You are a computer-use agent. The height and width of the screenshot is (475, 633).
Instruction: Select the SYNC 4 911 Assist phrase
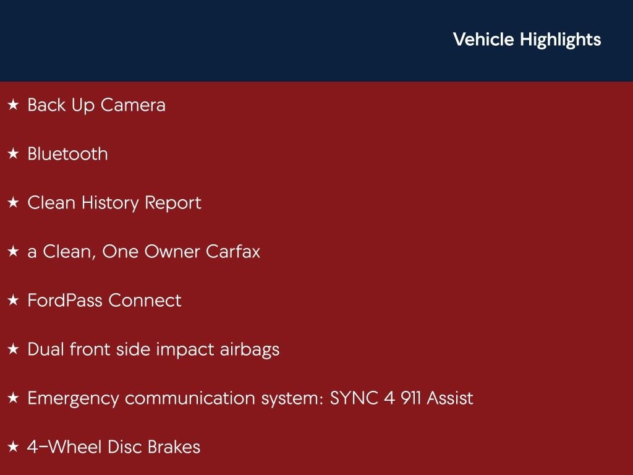(402, 398)
